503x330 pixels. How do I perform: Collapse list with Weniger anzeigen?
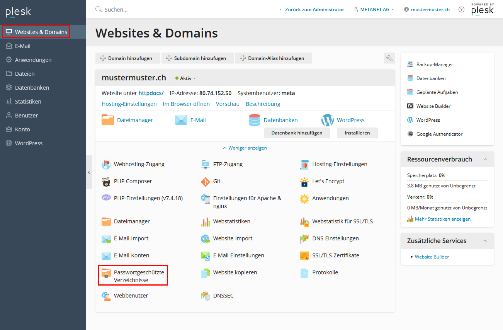[x=245, y=148]
